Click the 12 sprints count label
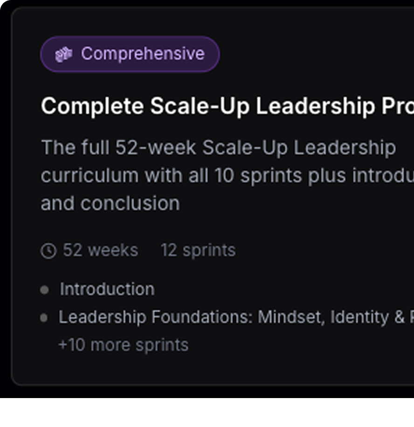 pyautogui.click(x=198, y=251)
